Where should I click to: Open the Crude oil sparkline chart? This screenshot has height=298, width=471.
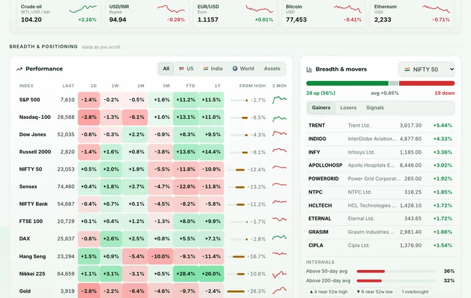point(83,8)
